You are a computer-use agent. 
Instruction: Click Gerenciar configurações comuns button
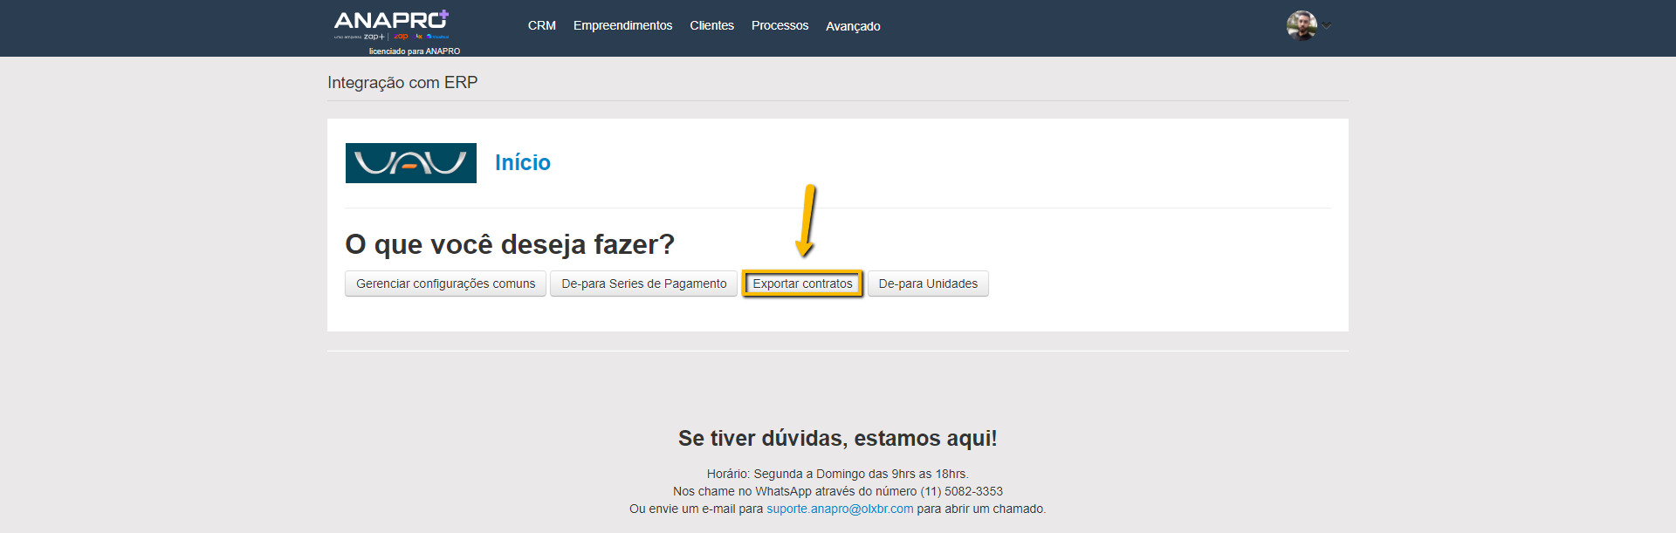445,284
